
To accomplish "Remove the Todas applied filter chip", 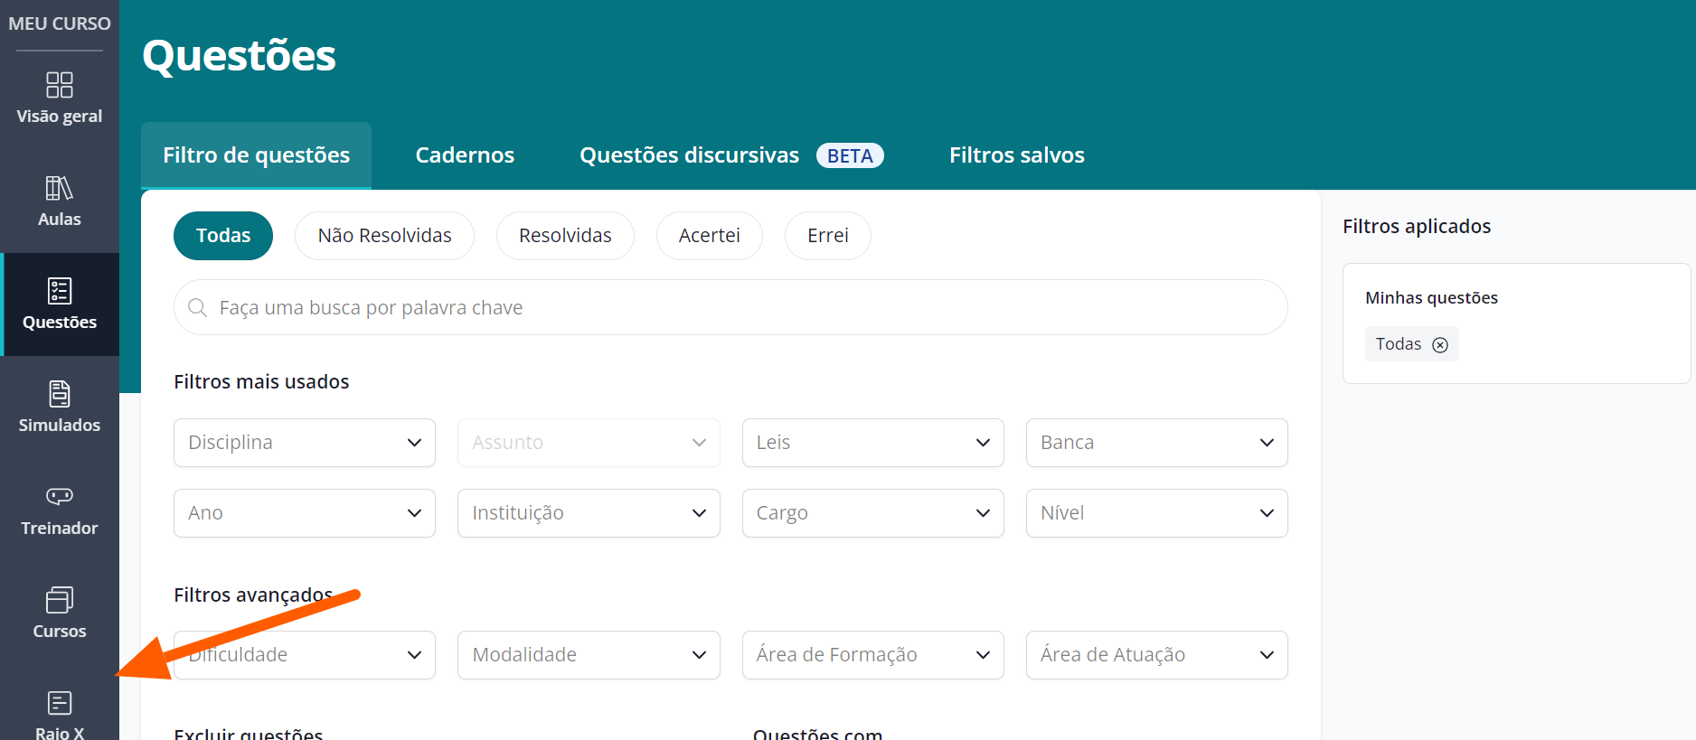I will tap(1440, 344).
